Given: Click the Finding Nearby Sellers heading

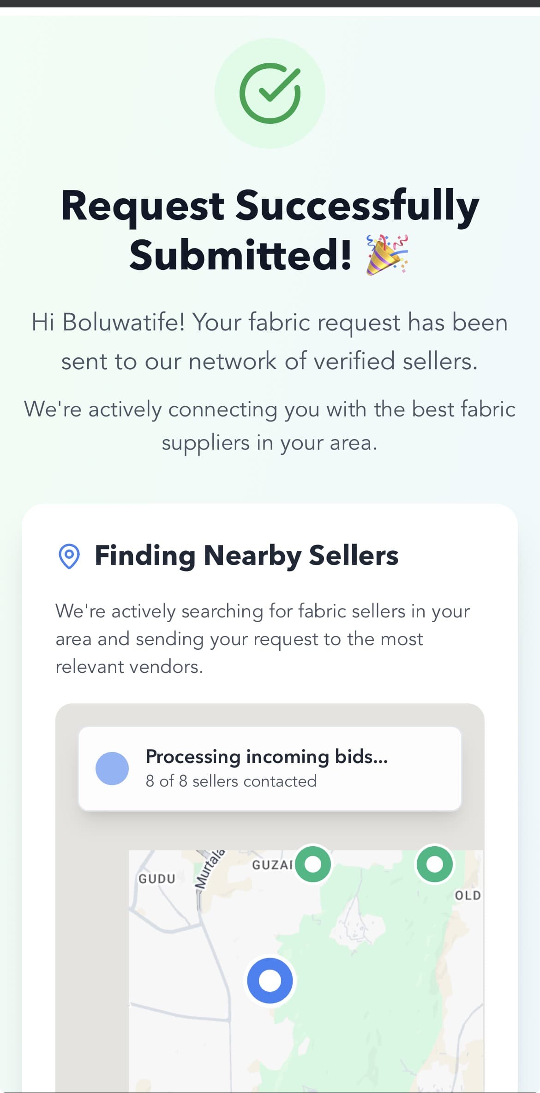Looking at the screenshot, I should pos(247,556).
